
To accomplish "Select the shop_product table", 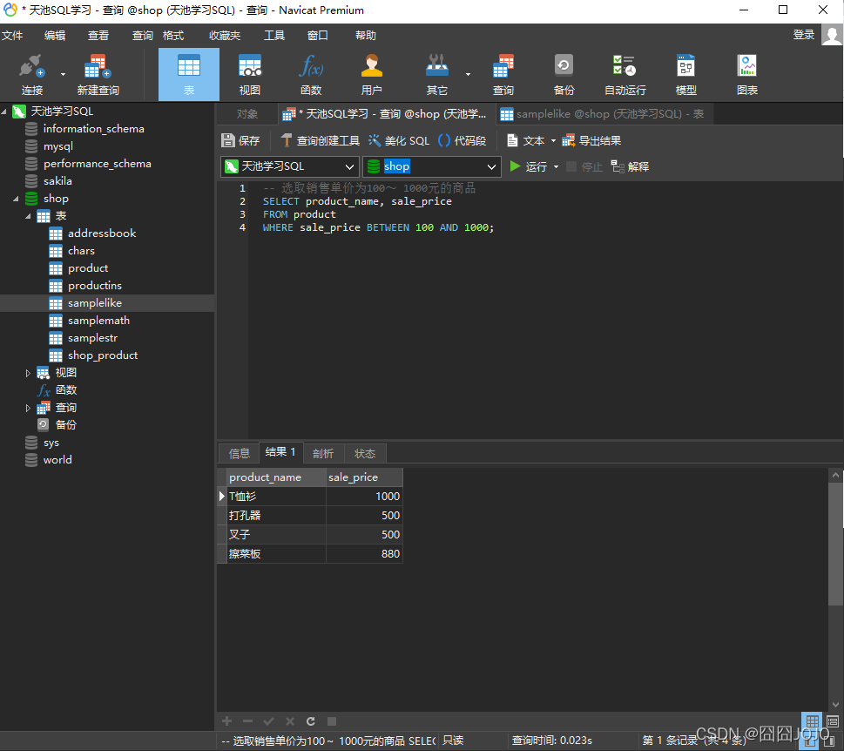I will tap(103, 355).
